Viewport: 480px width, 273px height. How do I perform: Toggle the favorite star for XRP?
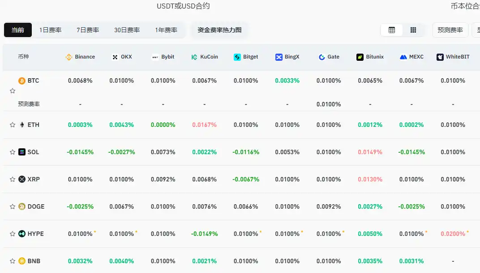tap(12, 179)
